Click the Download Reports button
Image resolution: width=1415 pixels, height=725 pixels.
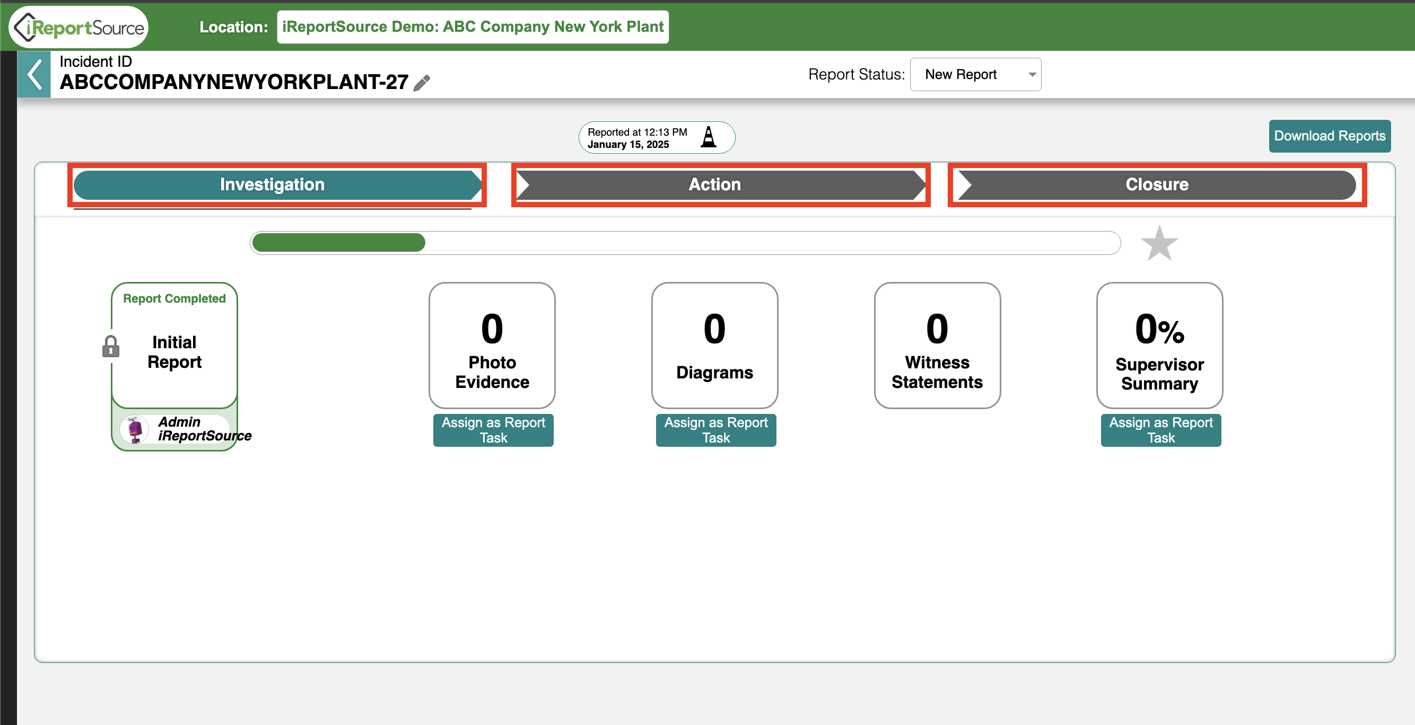(1329, 136)
